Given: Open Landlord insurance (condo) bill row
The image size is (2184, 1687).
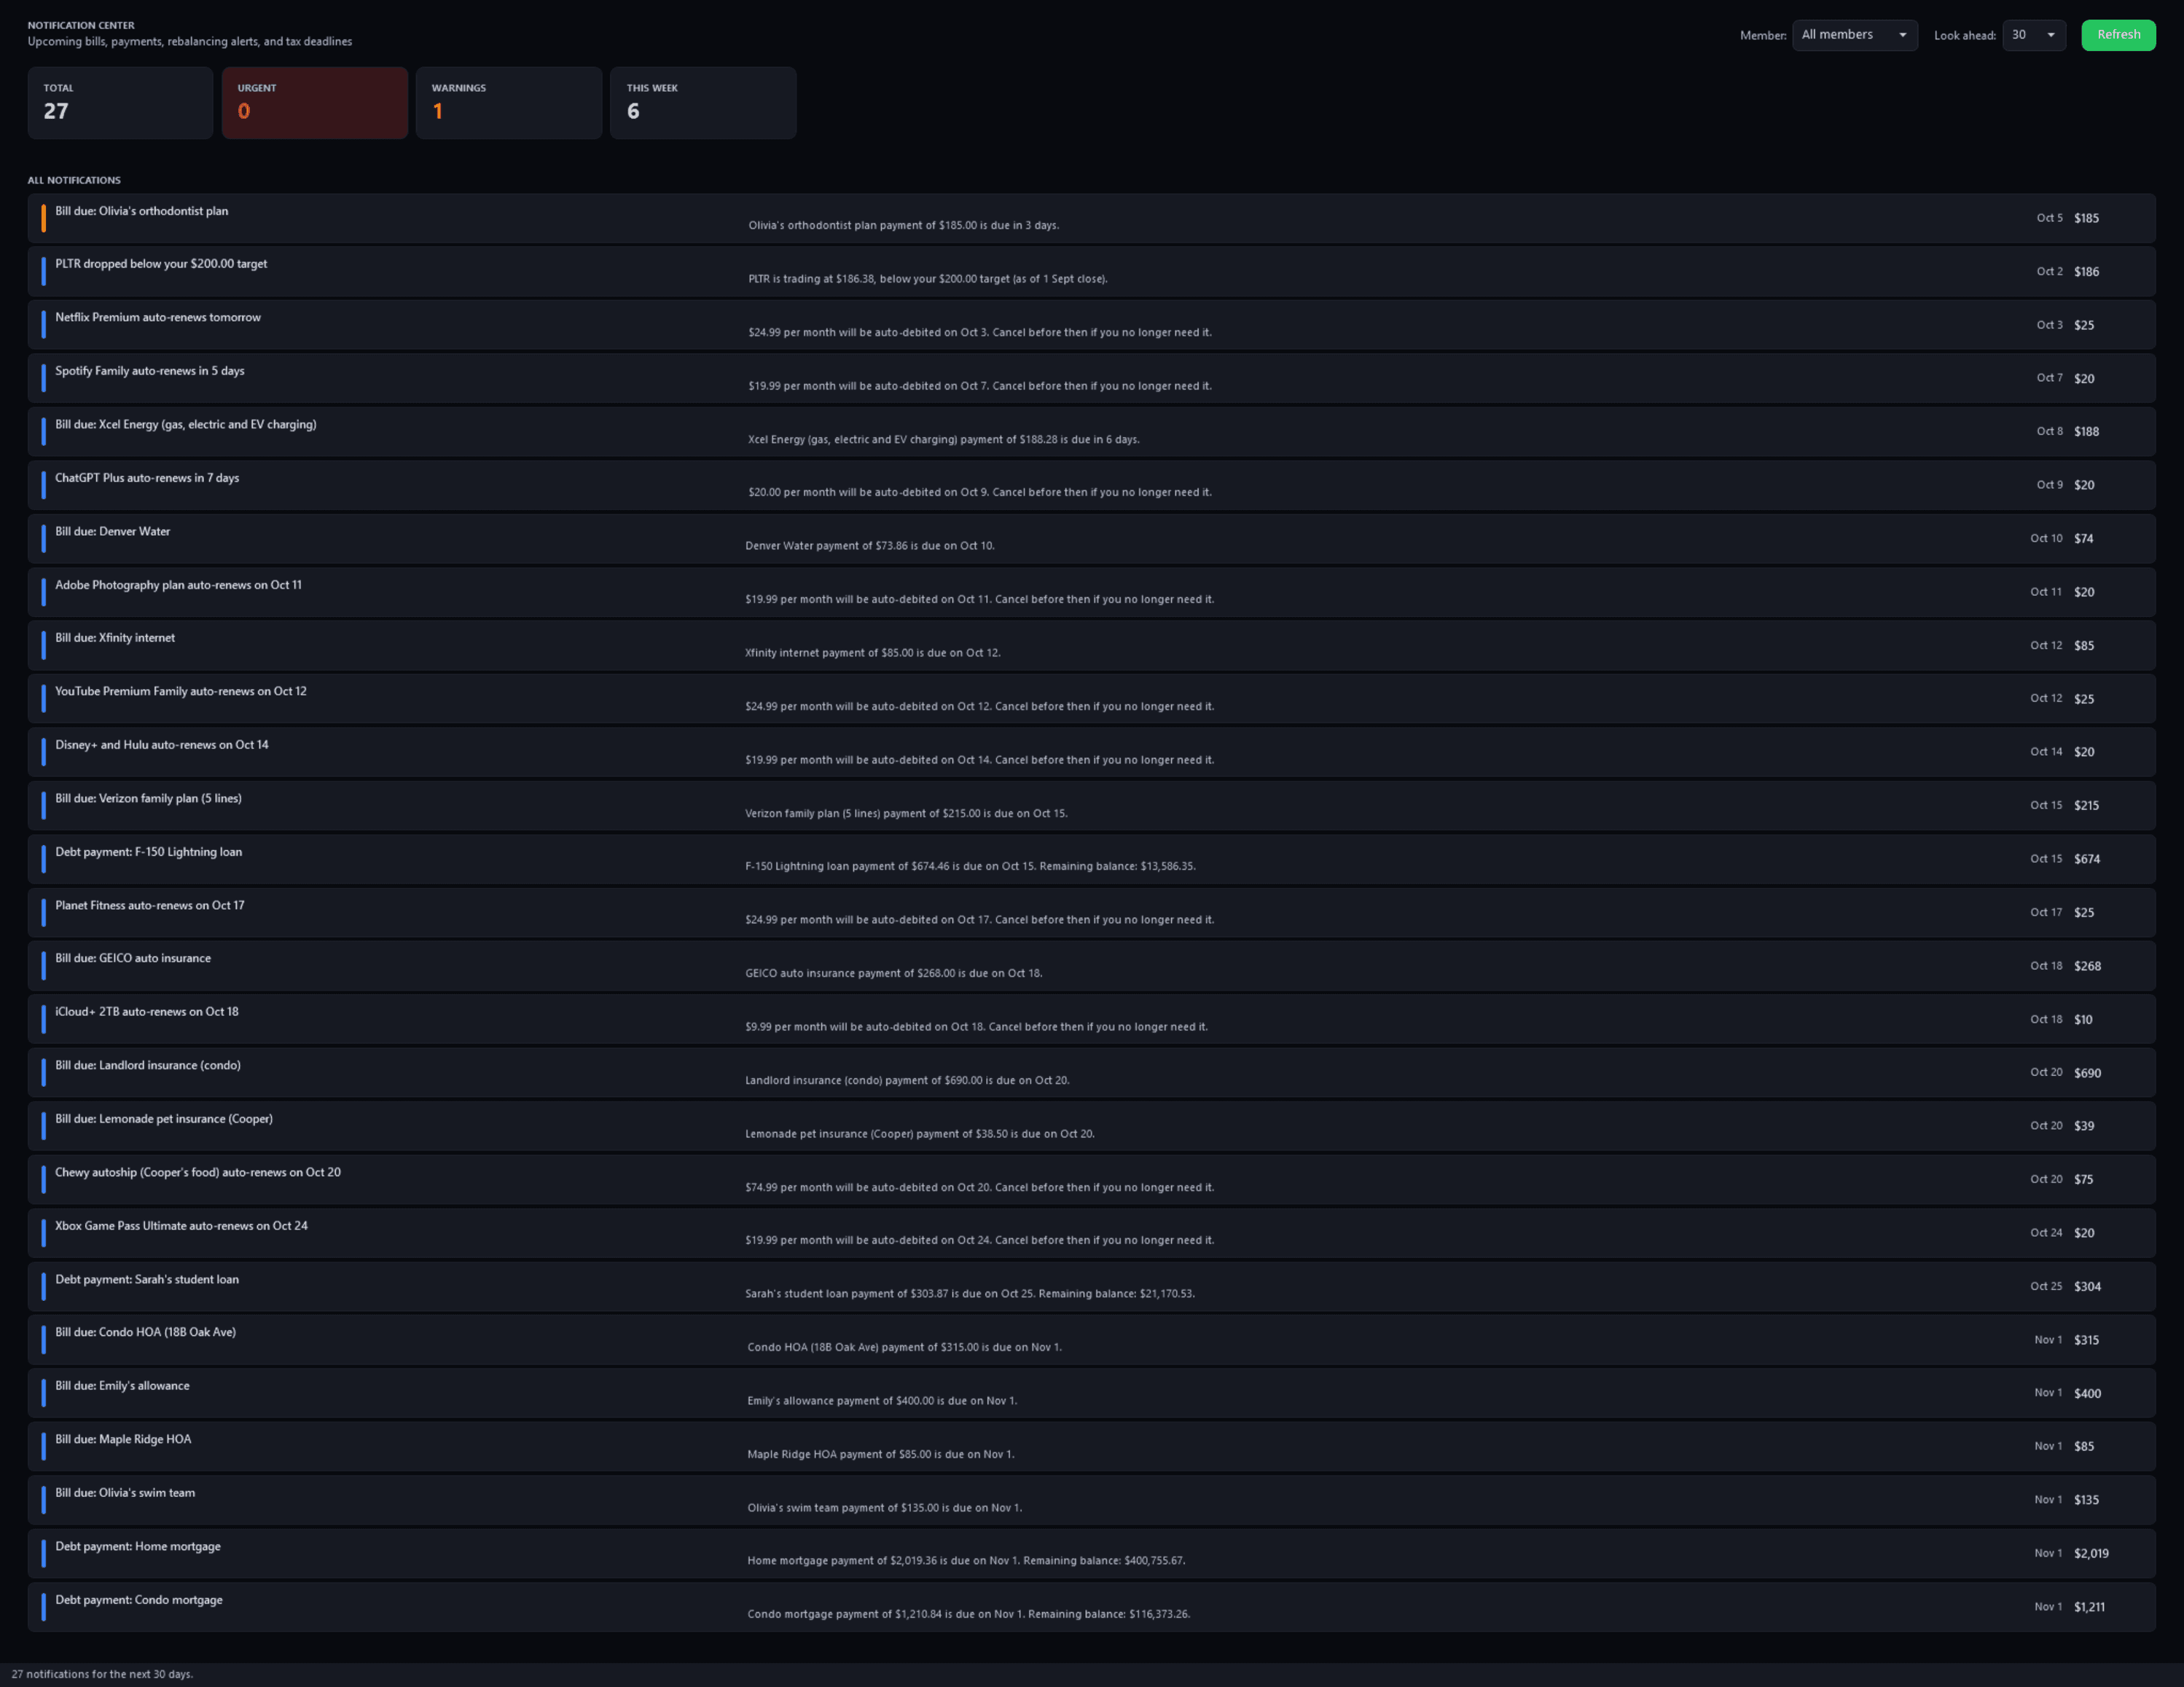Looking at the screenshot, I should pos(1091,1072).
